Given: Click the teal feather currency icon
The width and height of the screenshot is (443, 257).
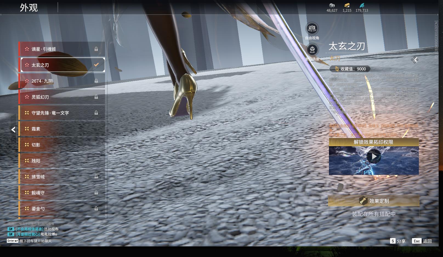Looking at the screenshot, I should pyautogui.click(x=362, y=5).
